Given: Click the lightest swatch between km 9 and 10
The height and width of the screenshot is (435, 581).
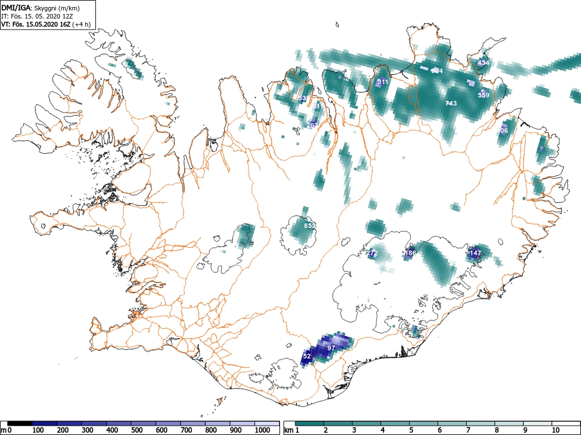Looking at the screenshot, I should (x=537, y=423).
